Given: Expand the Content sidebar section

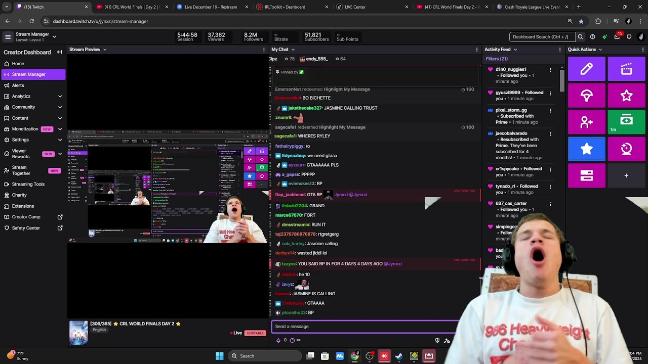Looking at the screenshot, I should tap(60, 118).
